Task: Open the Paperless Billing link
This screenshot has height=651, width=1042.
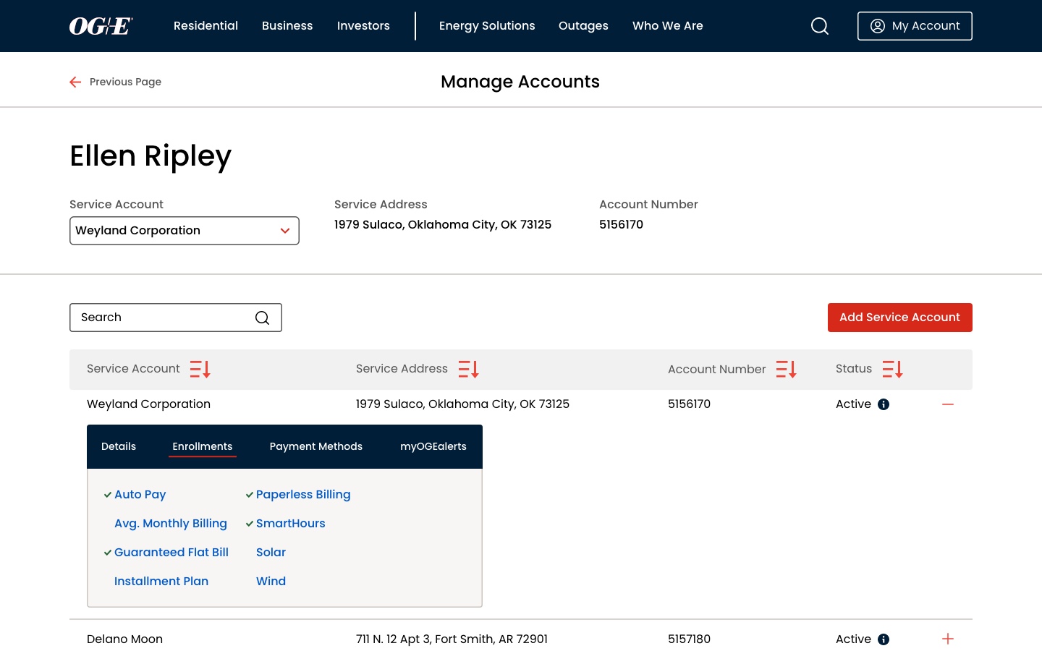Action: 303,495
